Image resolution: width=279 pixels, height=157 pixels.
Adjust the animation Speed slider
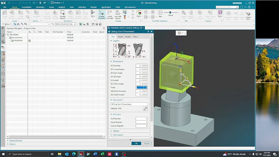[x=170, y=12]
